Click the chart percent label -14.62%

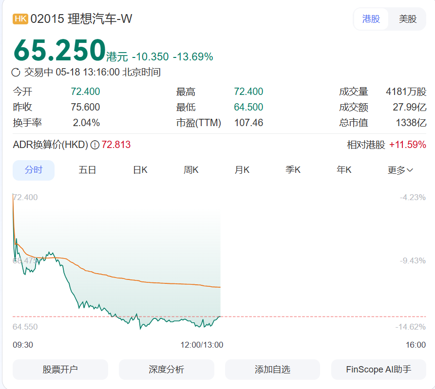(x=410, y=327)
